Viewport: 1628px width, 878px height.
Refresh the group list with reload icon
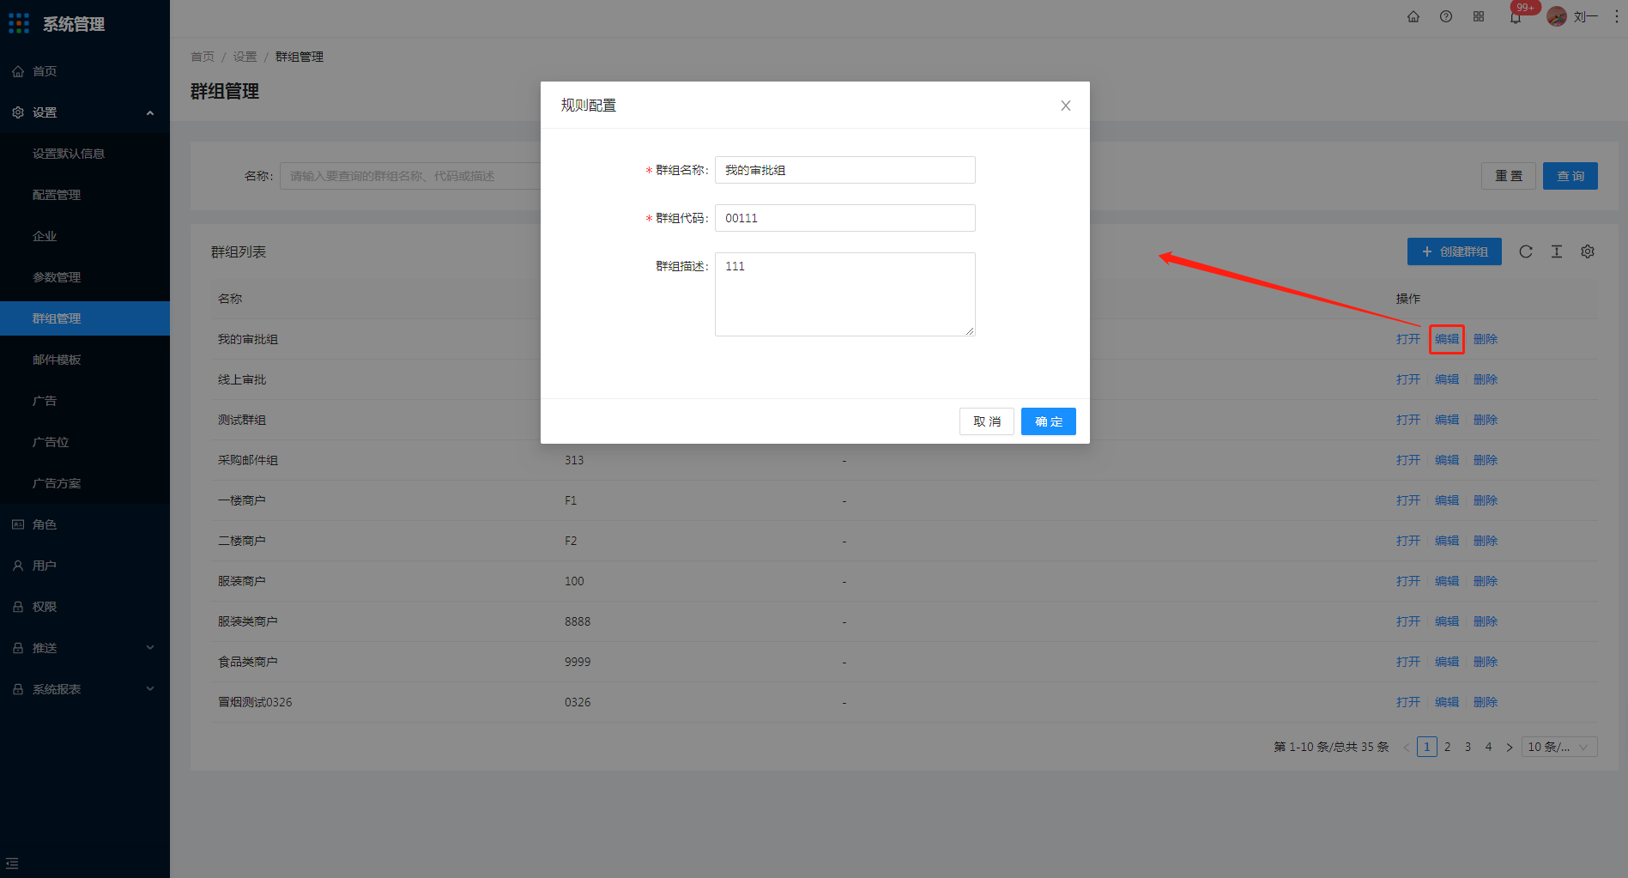(1526, 251)
